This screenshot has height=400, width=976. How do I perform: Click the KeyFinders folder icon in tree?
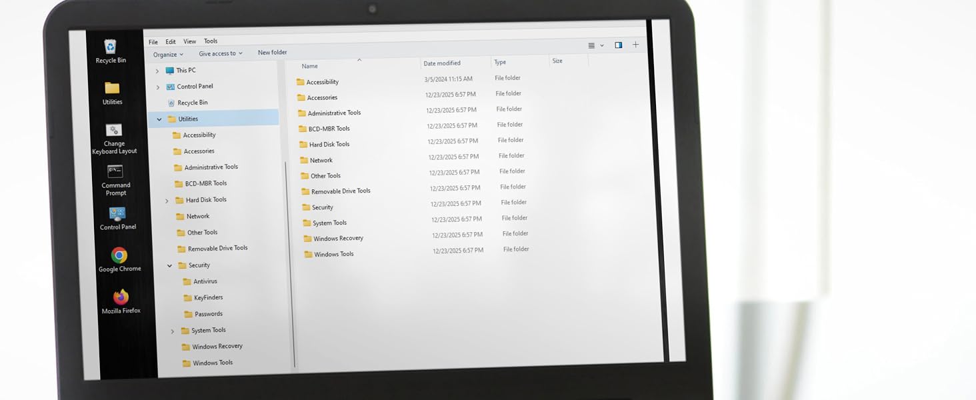[x=187, y=297]
